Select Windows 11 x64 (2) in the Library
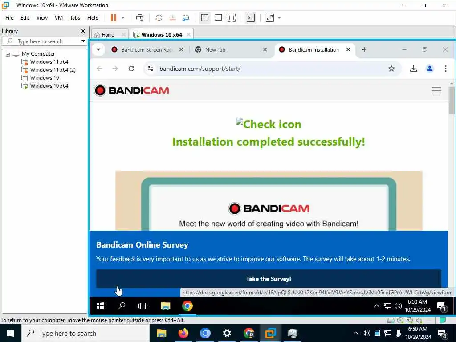Screen dimensions: 456x342 coord(53,70)
